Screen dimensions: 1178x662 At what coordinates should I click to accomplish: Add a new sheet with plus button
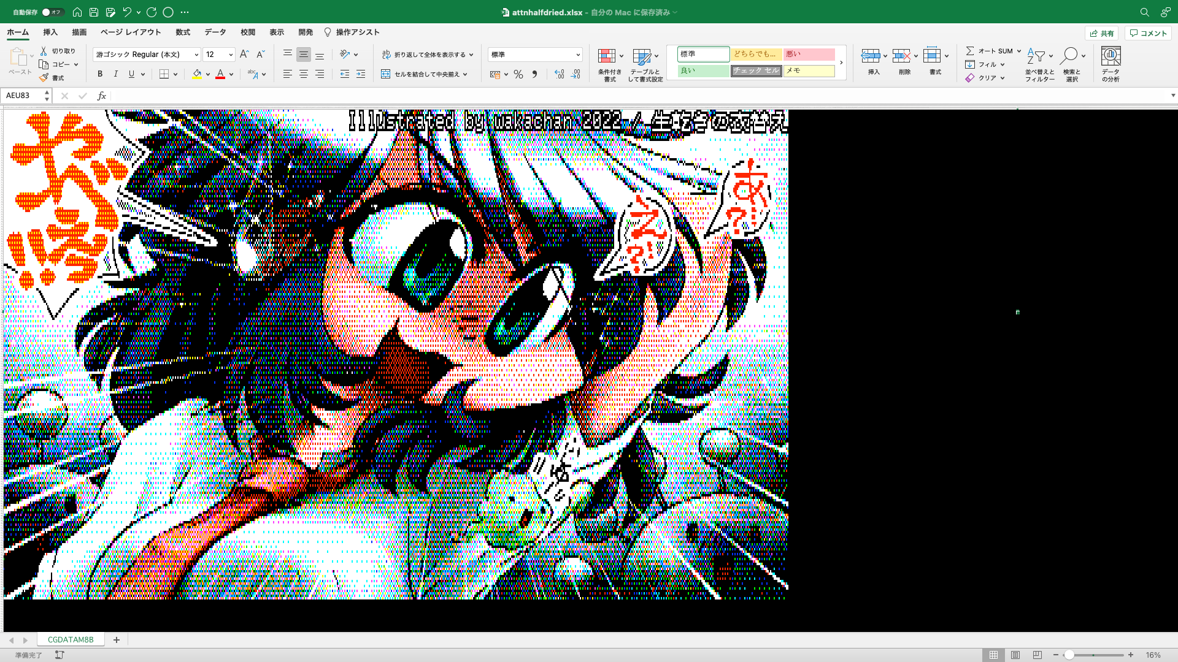(117, 639)
